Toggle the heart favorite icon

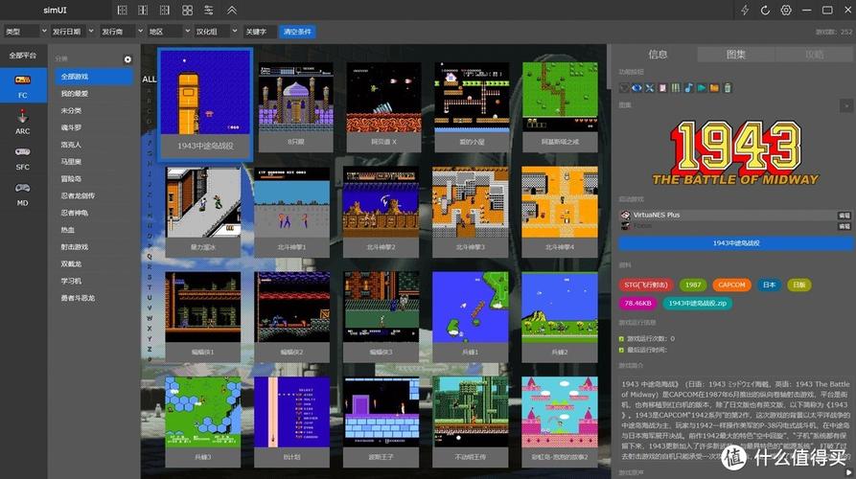click(x=624, y=88)
